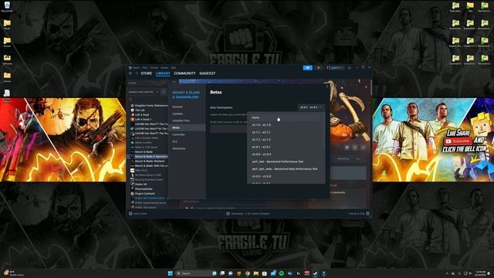
Task: Open the taskbar clock and date
Action: 480,273
